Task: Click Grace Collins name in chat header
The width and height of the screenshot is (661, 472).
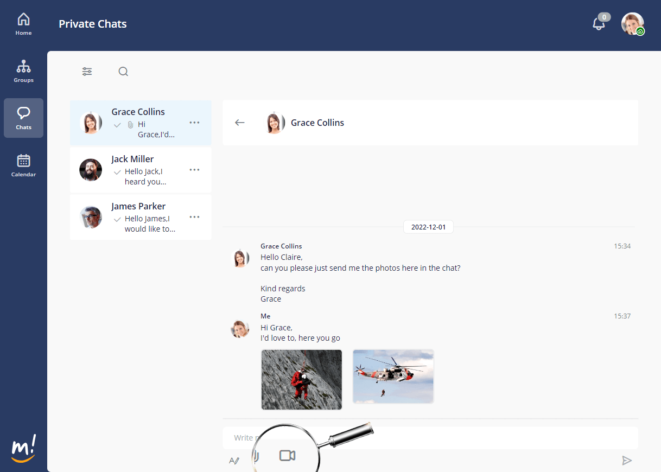Action: point(317,123)
